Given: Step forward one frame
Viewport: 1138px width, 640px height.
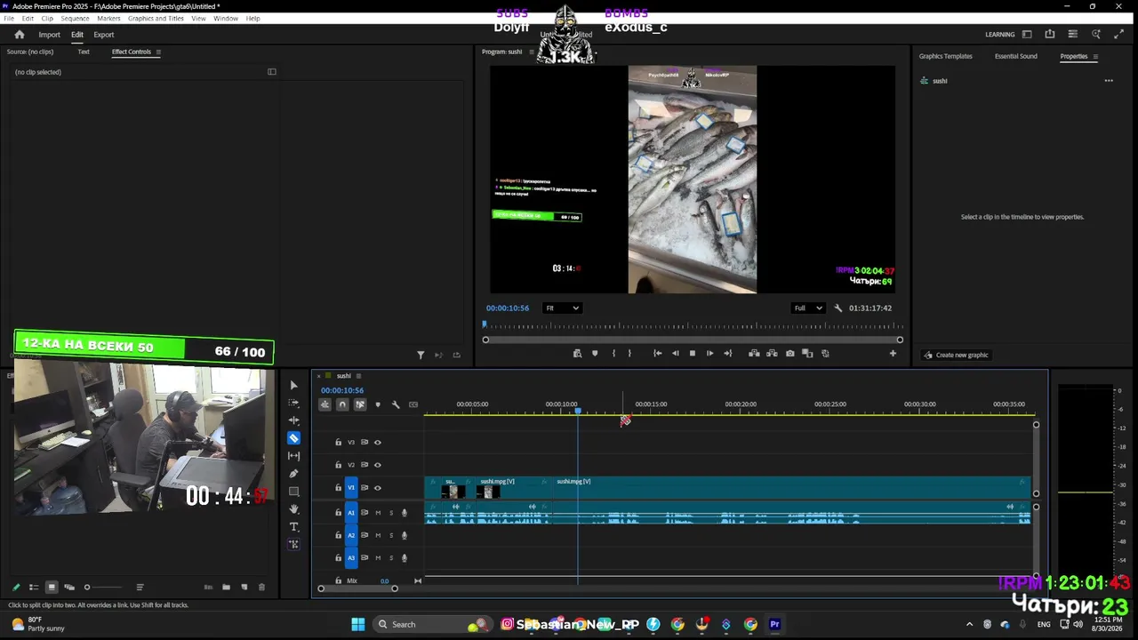Looking at the screenshot, I should coord(709,354).
